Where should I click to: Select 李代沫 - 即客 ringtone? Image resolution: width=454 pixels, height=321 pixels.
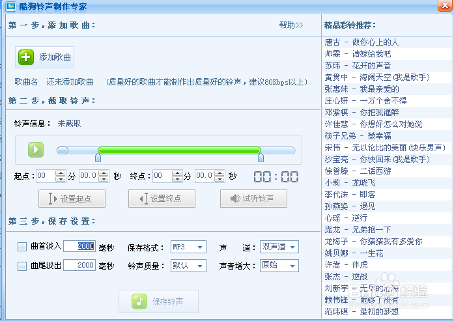click(x=387, y=195)
